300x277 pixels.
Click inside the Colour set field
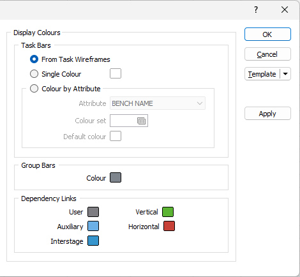tap(123, 121)
